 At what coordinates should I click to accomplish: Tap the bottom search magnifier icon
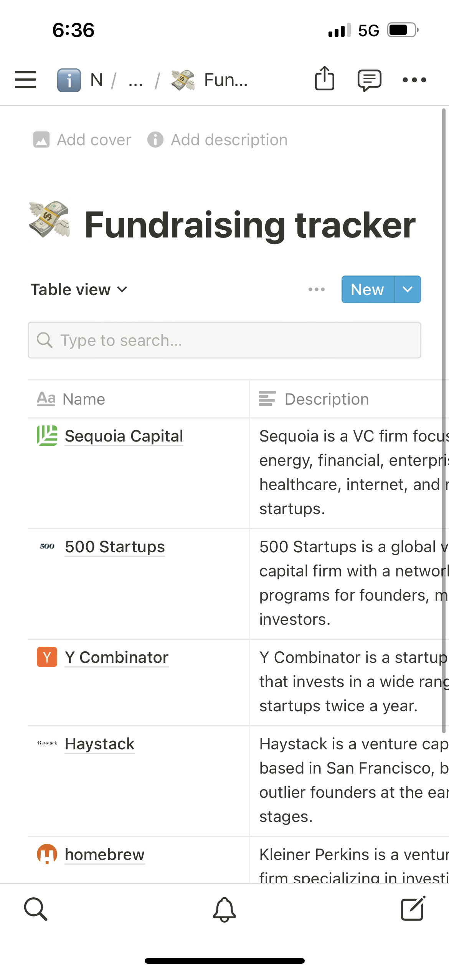36,909
